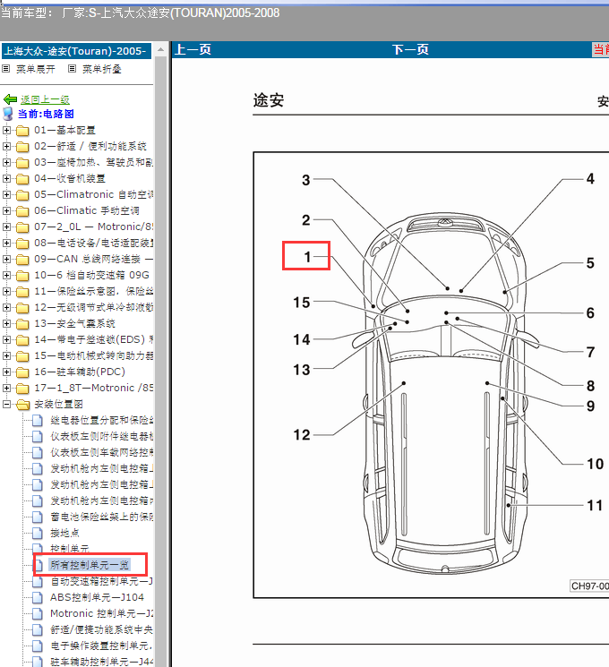
Task: Click the open folder icon for 安装位置图
Action: pyautogui.click(x=23, y=405)
